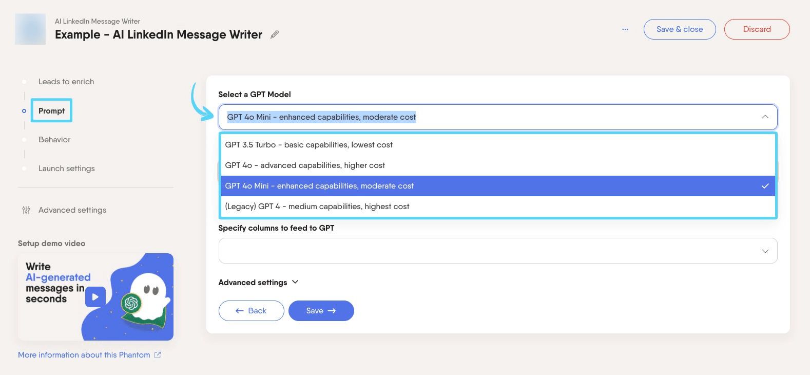Viewport: 810px width, 375px height.
Task: Collapse the GPT Model dropdown chevron
Action: [x=765, y=117]
